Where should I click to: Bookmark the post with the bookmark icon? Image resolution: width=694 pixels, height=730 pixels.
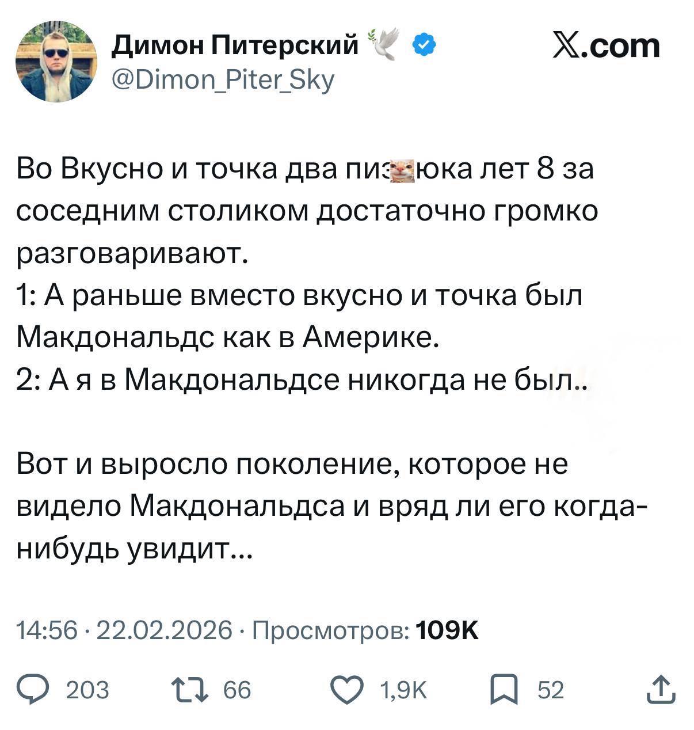pos(504,689)
